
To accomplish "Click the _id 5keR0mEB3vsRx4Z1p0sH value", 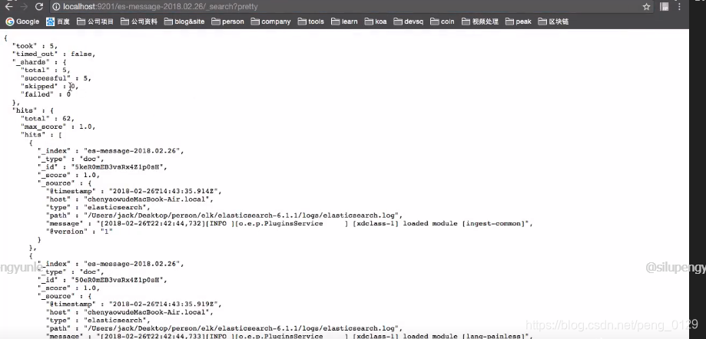I will [x=119, y=166].
